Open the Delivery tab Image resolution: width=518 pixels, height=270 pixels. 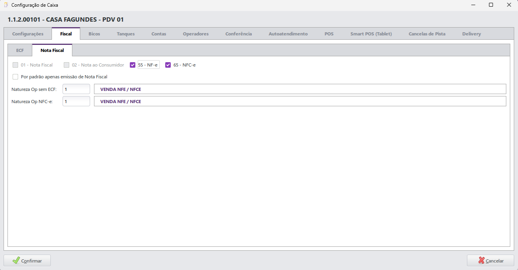[x=472, y=34]
